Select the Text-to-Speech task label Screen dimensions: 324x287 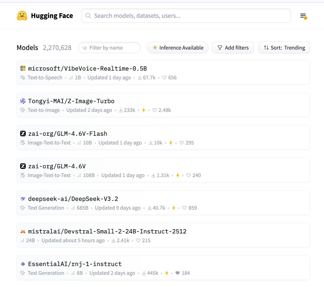(45, 77)
